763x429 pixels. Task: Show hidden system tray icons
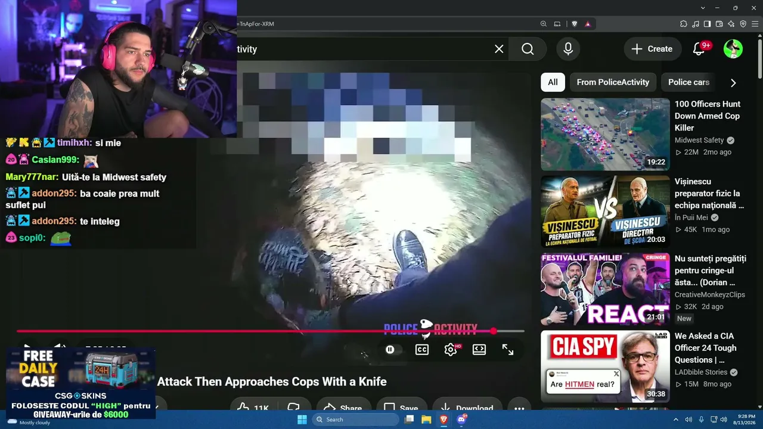click(x=676, y=419)
